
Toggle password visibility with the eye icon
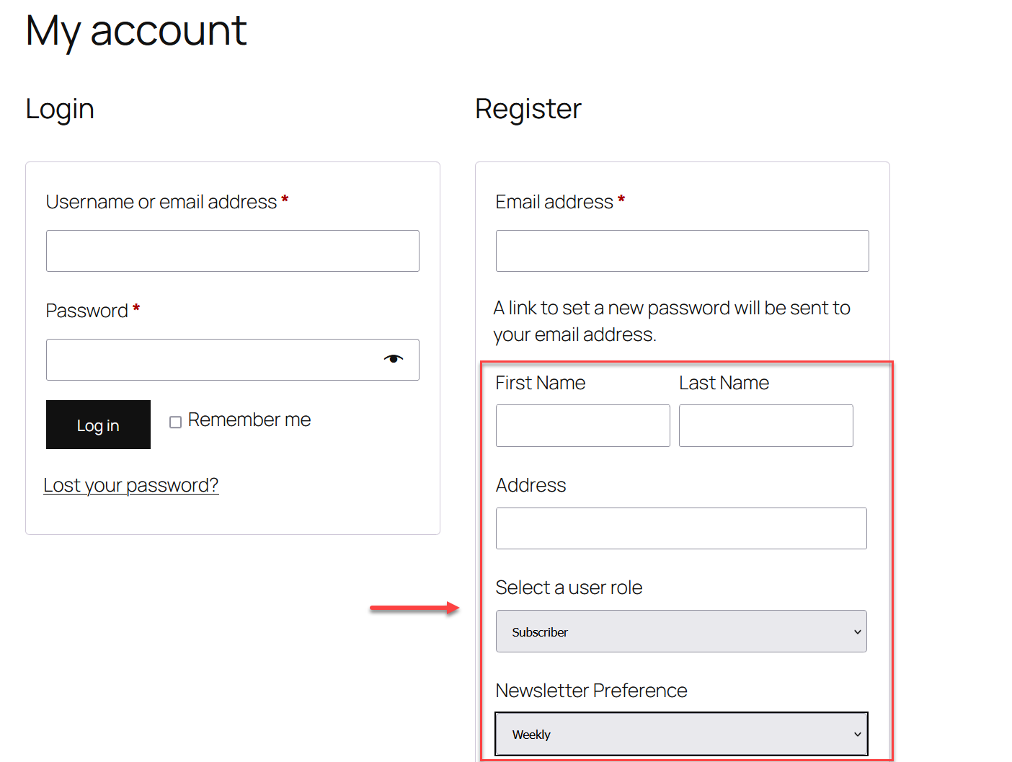[394, 358]
